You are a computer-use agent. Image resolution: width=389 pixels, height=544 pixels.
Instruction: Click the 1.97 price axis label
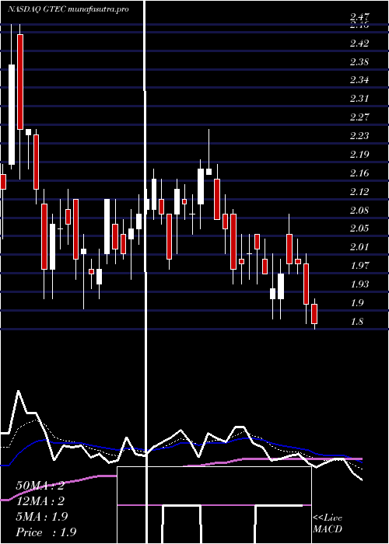pos(359,266)
